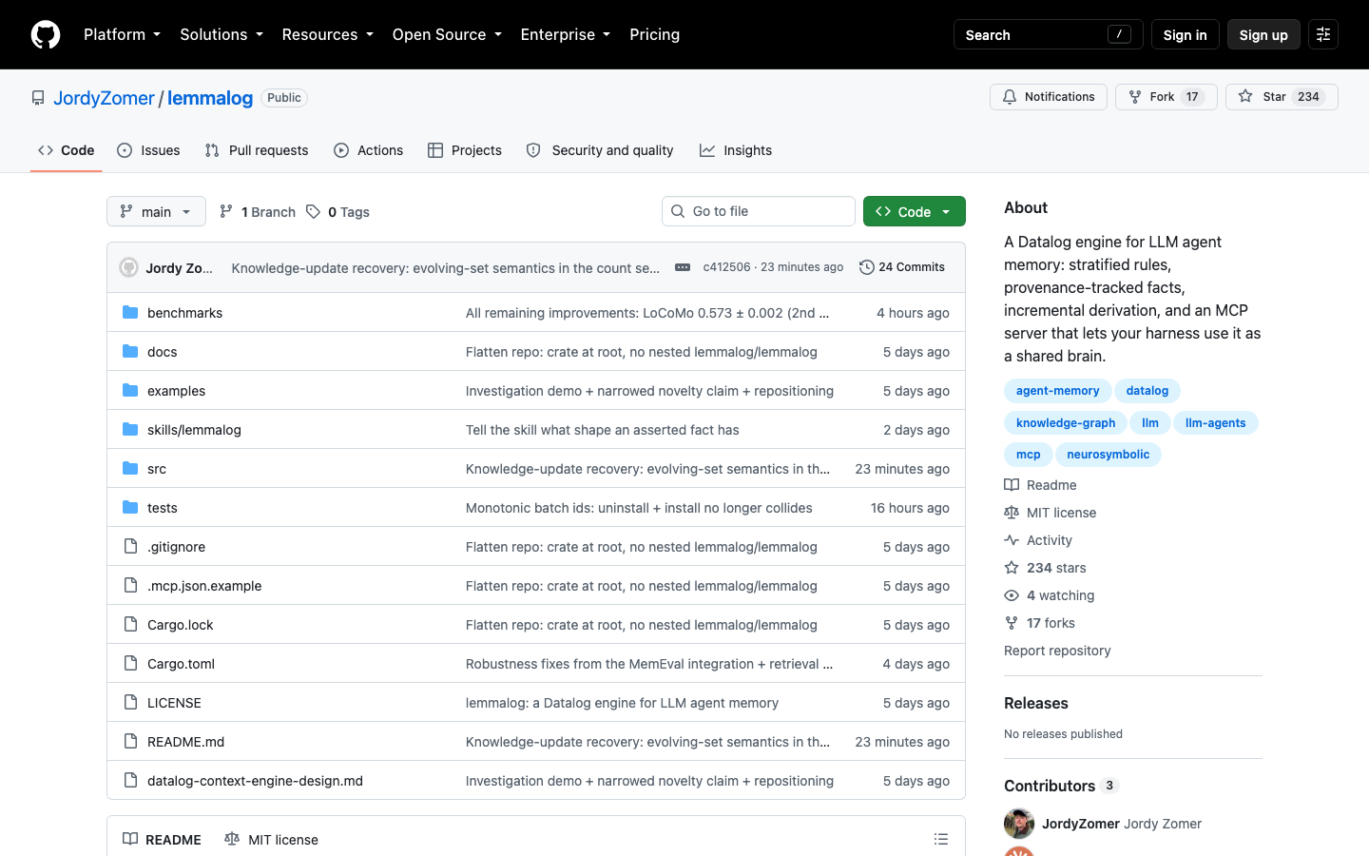
Task: Expand the Enterprise menu
Action: click(x=565, y=34)
